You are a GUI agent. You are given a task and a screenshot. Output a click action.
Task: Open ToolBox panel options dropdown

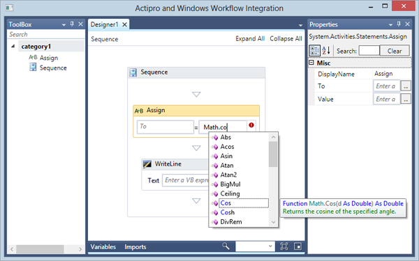click(x=64, y=25)
